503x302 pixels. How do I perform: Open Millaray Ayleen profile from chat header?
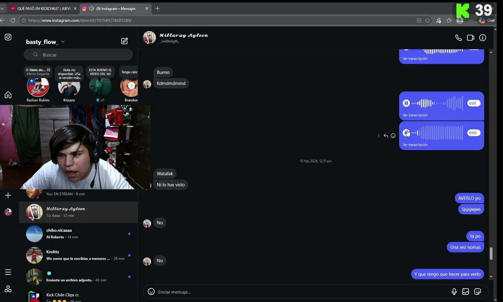(x=183, y=35)
